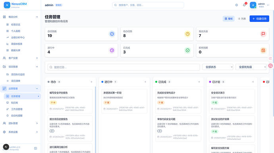Viewport: 274px width, 153px height.
Task: Collapse the 项目管理 section chevron
Action: tap(37, 67)
